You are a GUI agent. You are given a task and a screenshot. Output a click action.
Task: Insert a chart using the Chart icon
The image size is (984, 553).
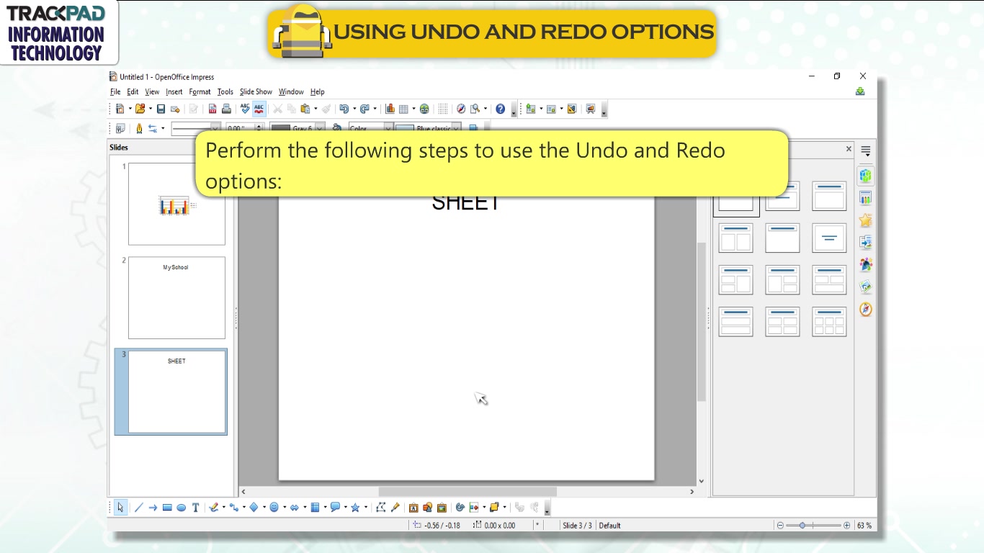[x=390, y=109]
